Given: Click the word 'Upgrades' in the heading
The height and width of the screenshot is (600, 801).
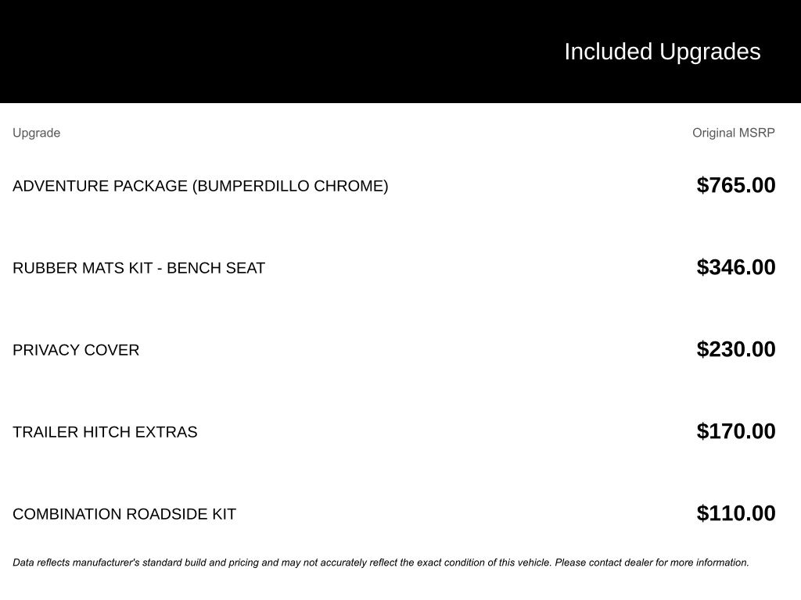Looking at the screenshot, I should [x=709, y=52].
